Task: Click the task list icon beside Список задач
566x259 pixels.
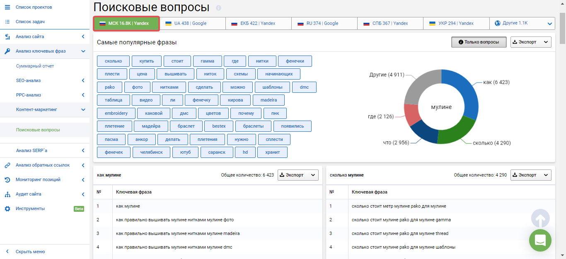Action: [7, 22]
